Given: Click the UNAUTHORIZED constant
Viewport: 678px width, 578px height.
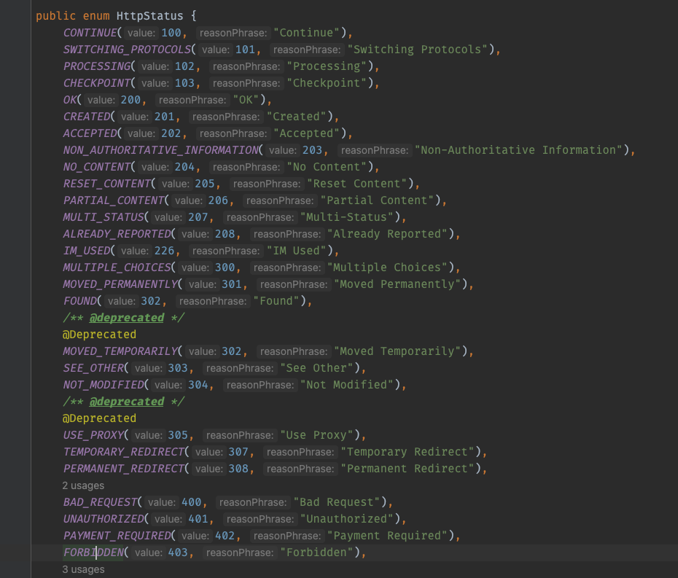Looking at the screenshot, I should pos(104,519).
